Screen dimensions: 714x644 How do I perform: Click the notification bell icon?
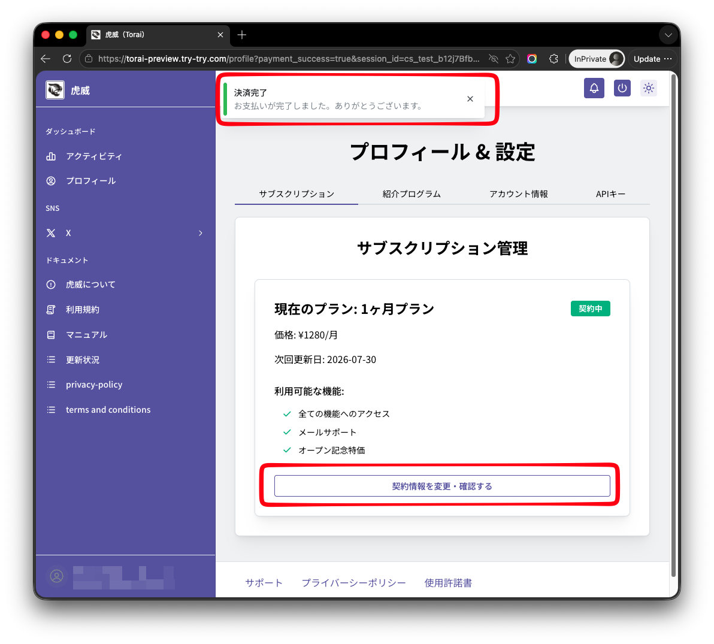point(594,88)
